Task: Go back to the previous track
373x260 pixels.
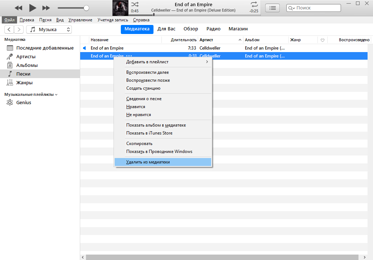Action: coord(19,8)
